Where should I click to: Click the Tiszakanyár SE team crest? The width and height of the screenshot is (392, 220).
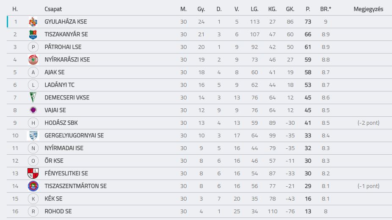(33, 34)
